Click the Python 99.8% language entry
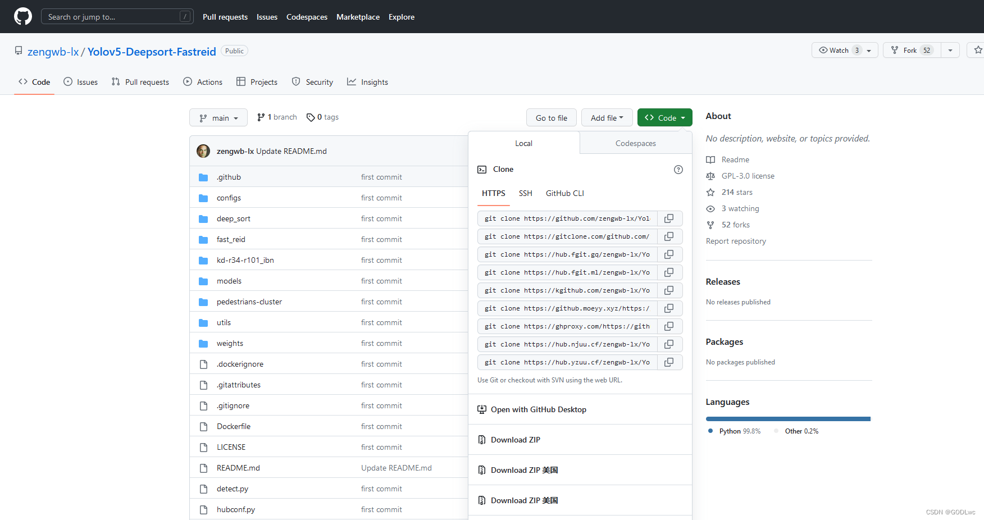The width and height of the screenshot is (984, 520). coord(735,431)
